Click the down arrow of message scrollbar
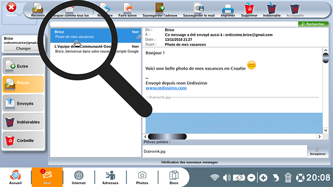This screenshot has width=333, height=187. point(325,130)
